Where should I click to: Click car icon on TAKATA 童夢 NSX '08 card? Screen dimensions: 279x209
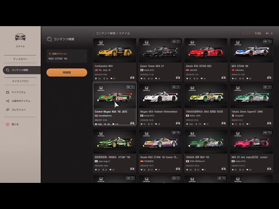point(224,169)
